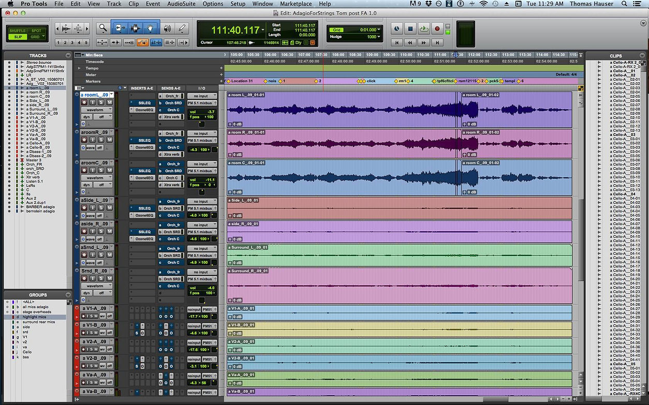
Task: Open no input selector on a roomL_.09
Action: (201, 96)
